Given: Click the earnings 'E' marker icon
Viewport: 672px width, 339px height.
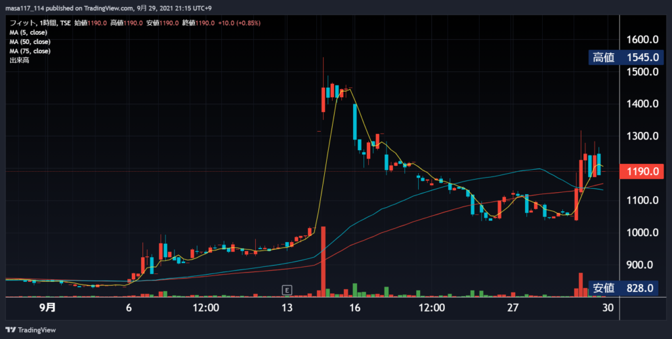Looking at the screenshot, I should (287, 290).
